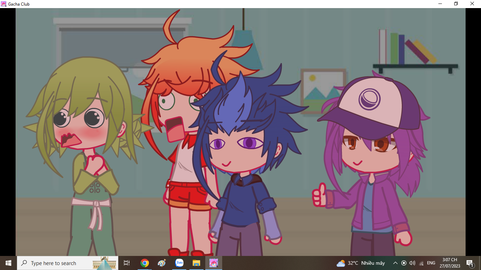Click the Task View icon
Image resolution: width=481 pixels, height=270 pixels.
127,263
